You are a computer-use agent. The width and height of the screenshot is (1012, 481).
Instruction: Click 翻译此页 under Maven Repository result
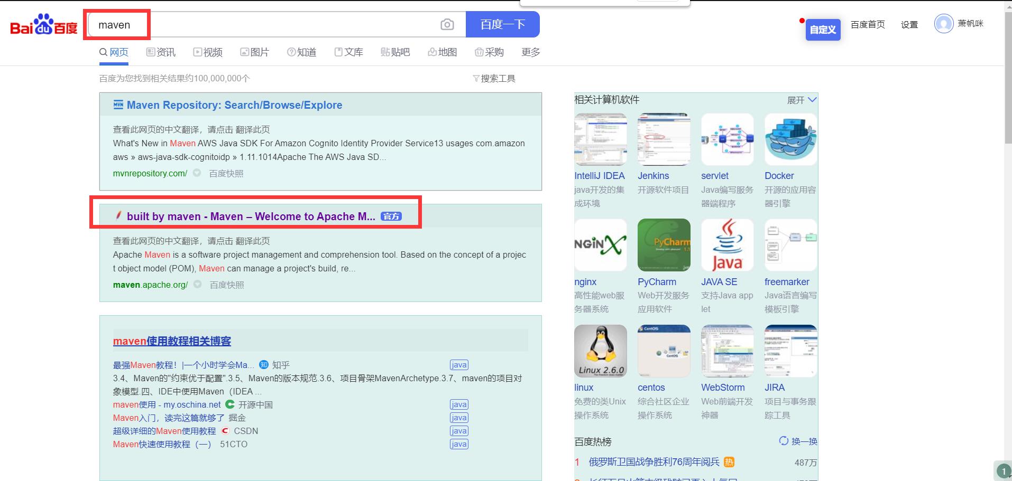coord(253,129)
